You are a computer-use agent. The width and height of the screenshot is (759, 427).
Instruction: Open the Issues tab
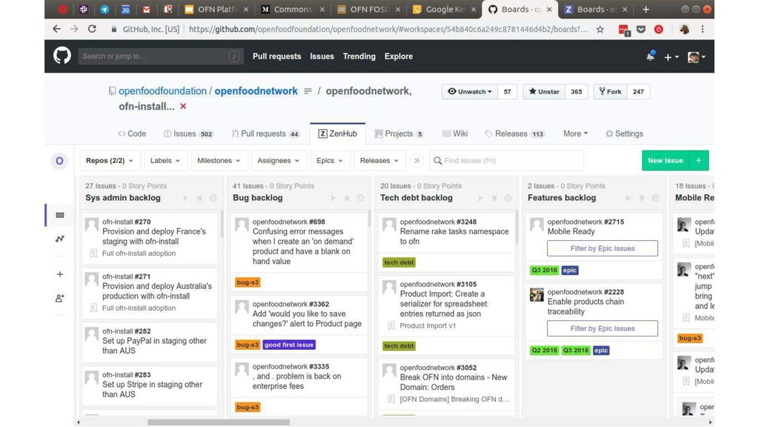point(188,133)
